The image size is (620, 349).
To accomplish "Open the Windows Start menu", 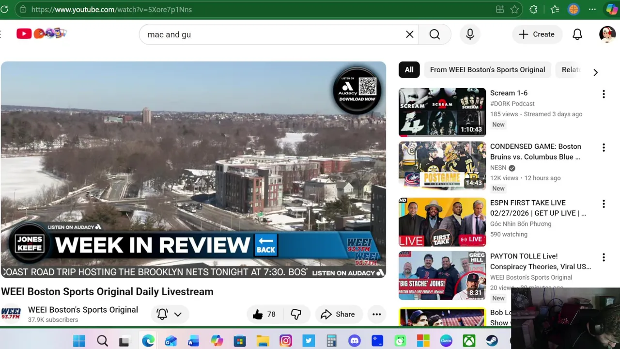I will coord(79,341).
